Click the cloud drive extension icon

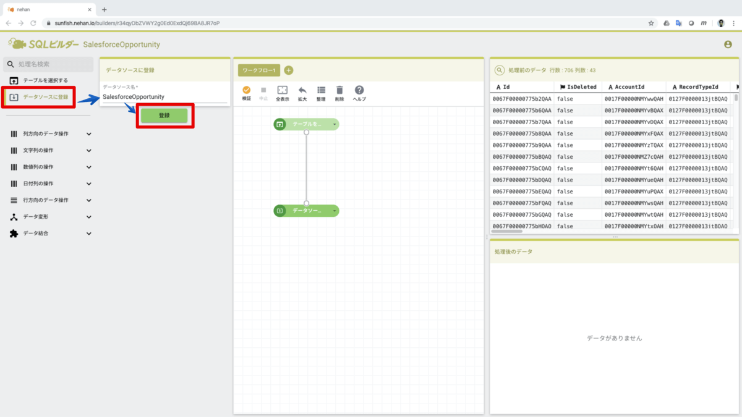[667, 23]
